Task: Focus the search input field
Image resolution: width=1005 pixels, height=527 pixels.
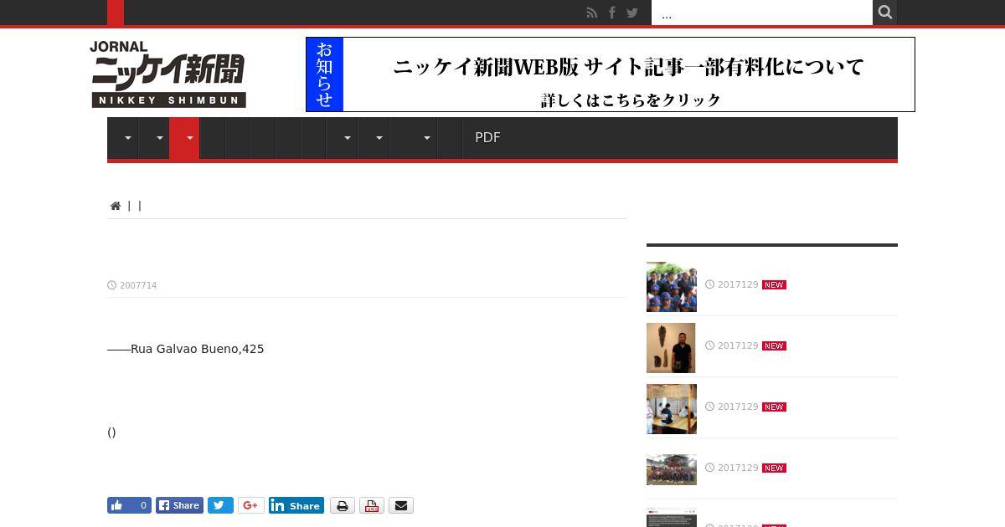Action: coord(762,13)
